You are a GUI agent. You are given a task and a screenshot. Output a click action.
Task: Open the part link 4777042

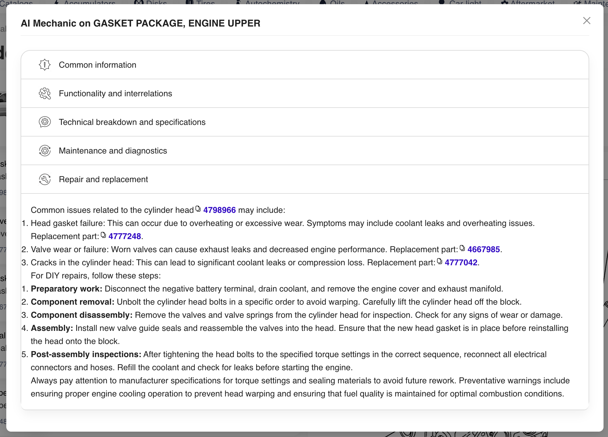(461, 263)
